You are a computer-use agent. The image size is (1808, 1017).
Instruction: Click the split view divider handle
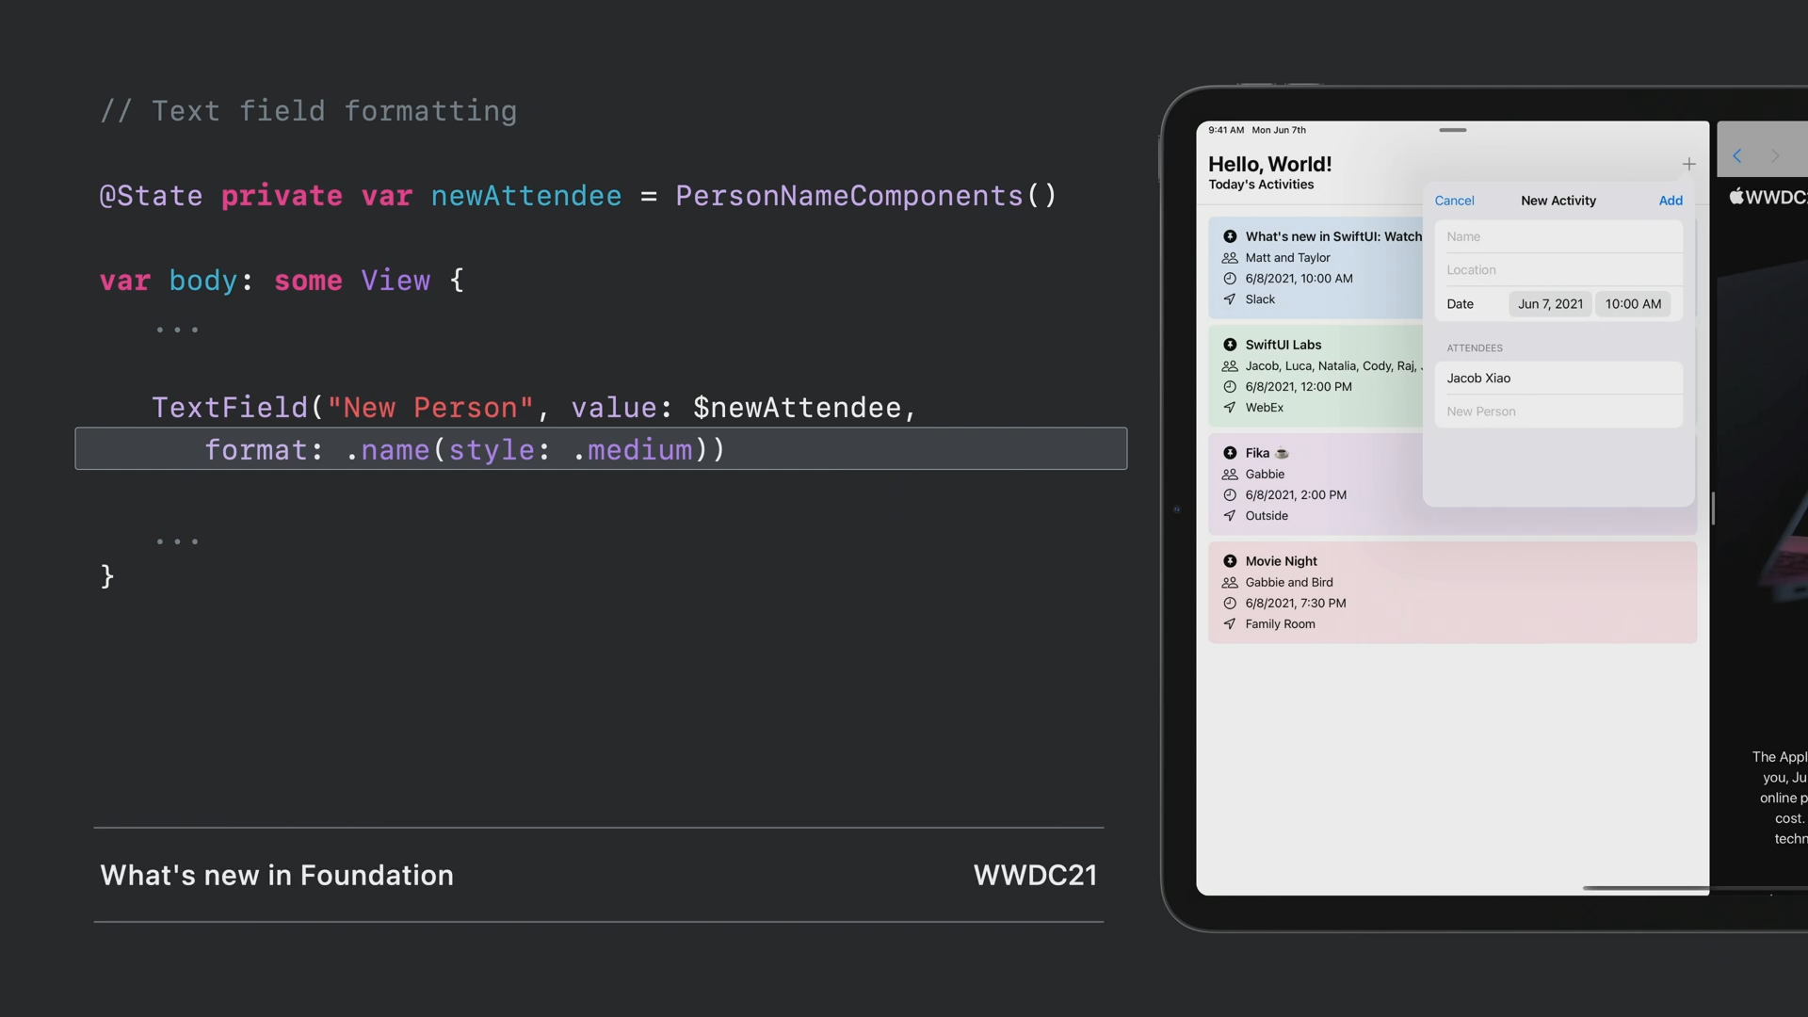[x=1713, y=508]
